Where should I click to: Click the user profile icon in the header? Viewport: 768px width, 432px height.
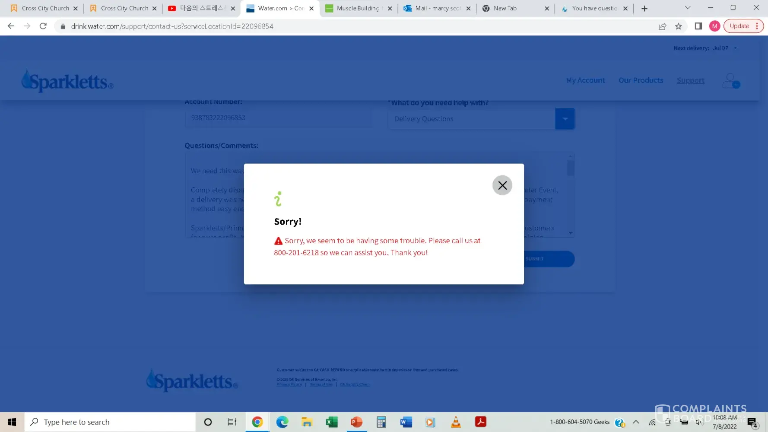pos(731,81)
